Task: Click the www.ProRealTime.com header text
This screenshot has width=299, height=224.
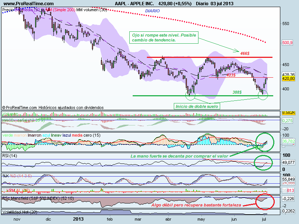Action: [x=29, y=3]
